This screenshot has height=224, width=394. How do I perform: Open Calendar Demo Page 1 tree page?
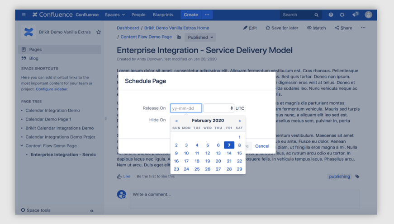point(48,119)
